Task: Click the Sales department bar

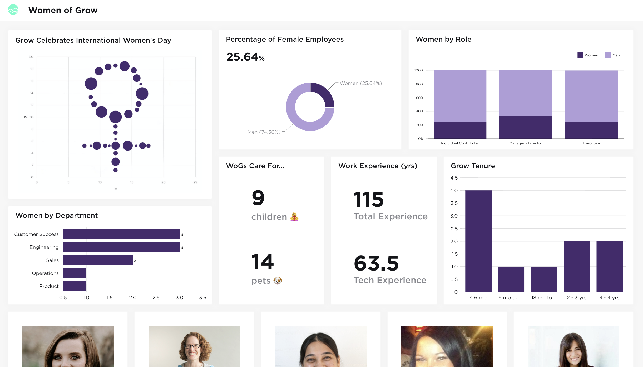Action: click(x=98, y=260)
